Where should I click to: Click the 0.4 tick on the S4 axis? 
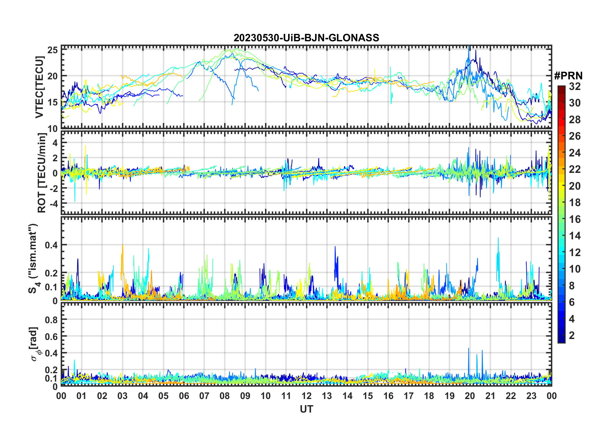pyautogui.click(x=51, y=245)
